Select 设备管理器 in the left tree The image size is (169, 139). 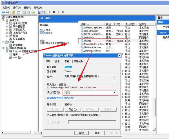click(19, 39)
